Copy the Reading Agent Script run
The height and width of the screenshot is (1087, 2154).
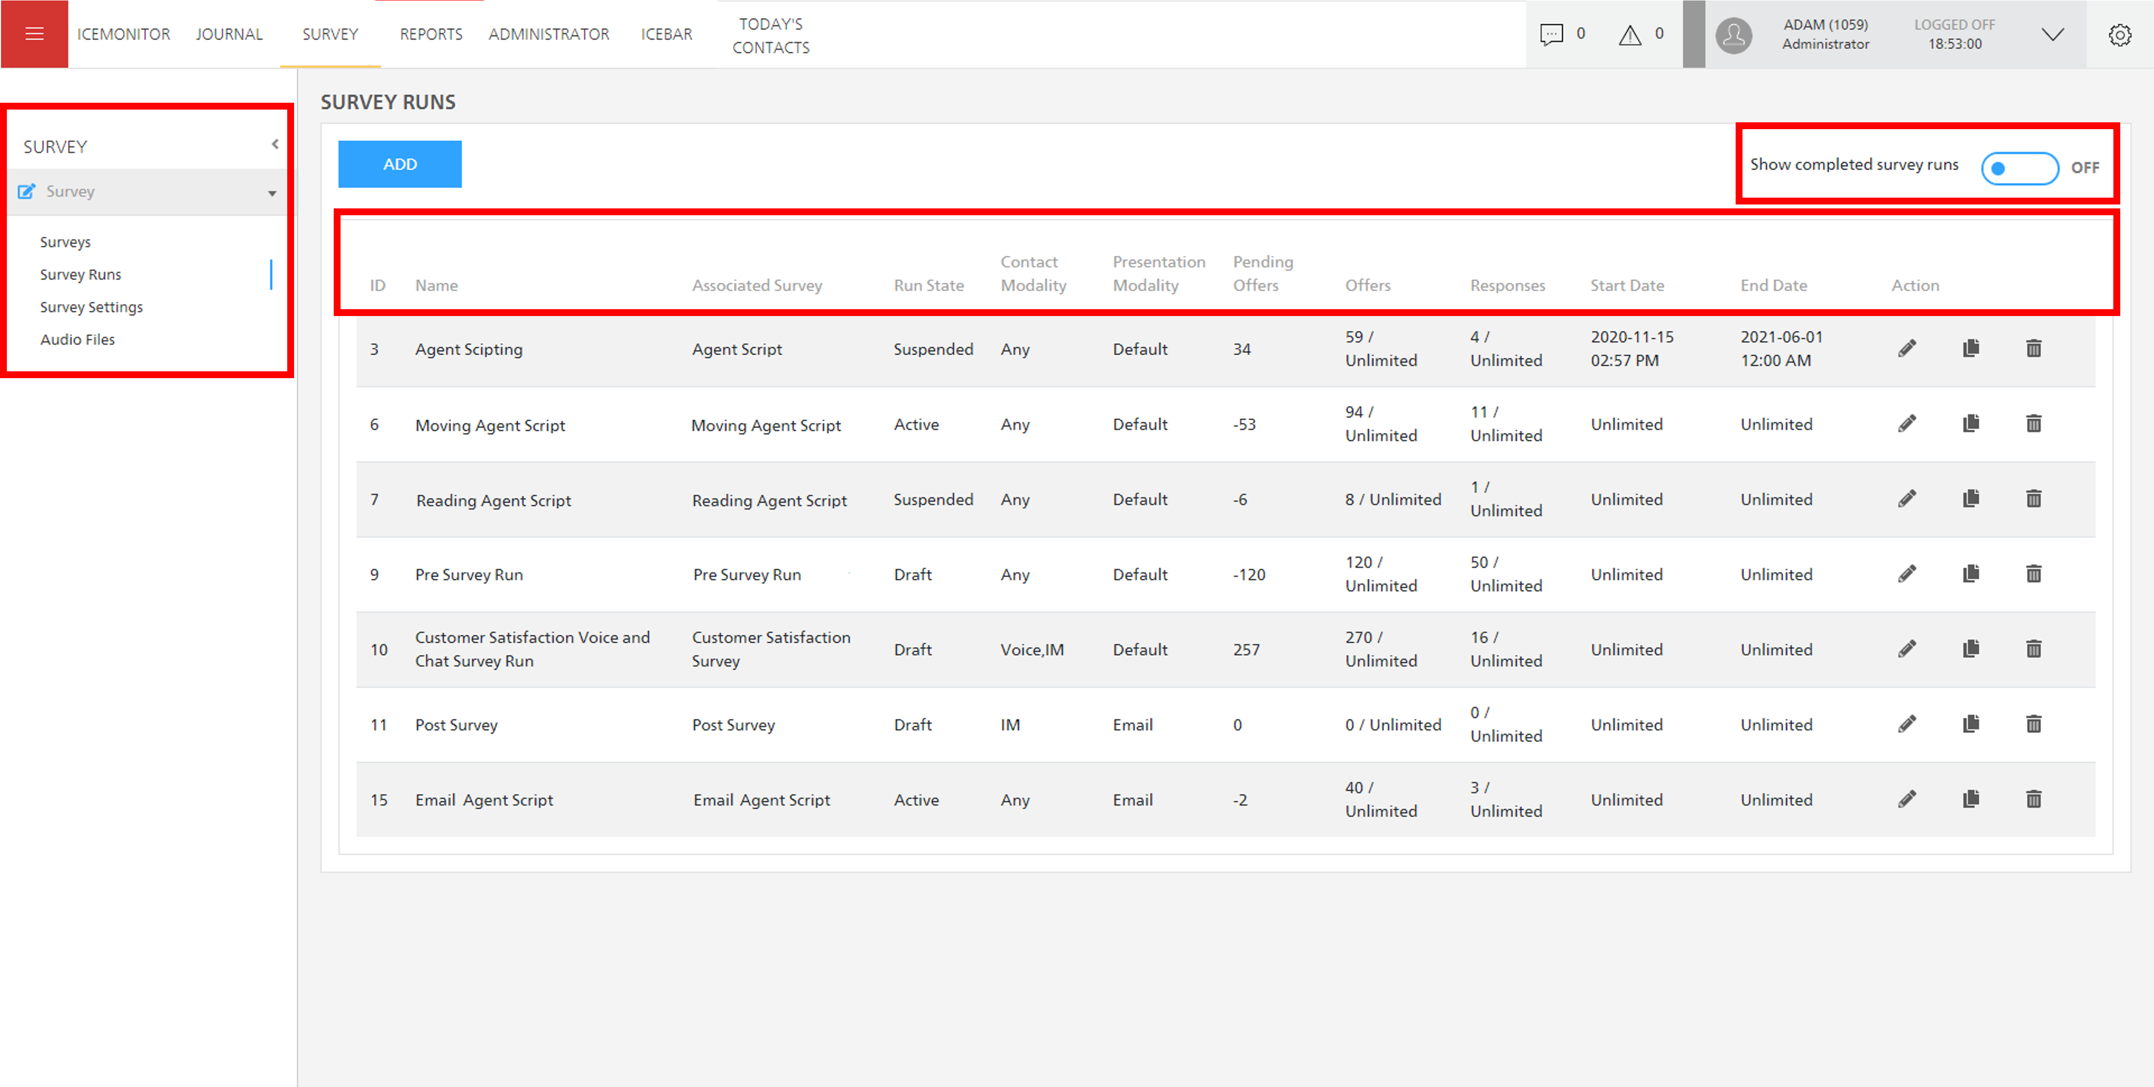coord(1971,498)
